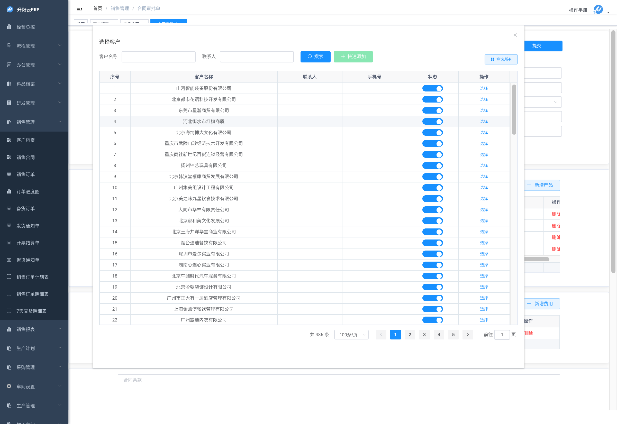
Task: Click the 搜索 button
Action: click(x=315, y=57)
